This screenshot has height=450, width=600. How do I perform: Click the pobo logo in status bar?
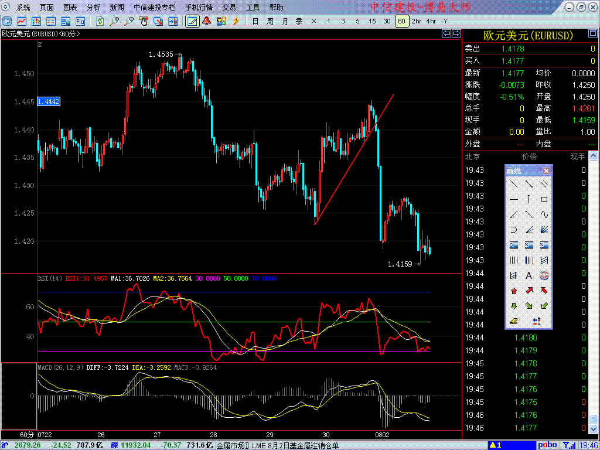click(x=547, y=445)
